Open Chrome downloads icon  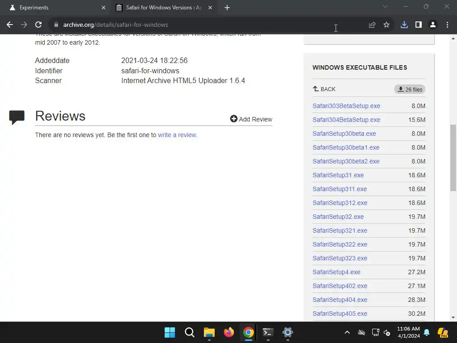pos(404,25)
